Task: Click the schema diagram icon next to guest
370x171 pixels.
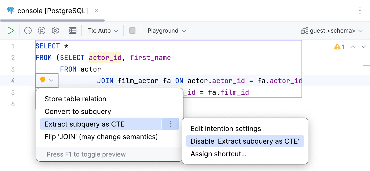Action: 305,31
